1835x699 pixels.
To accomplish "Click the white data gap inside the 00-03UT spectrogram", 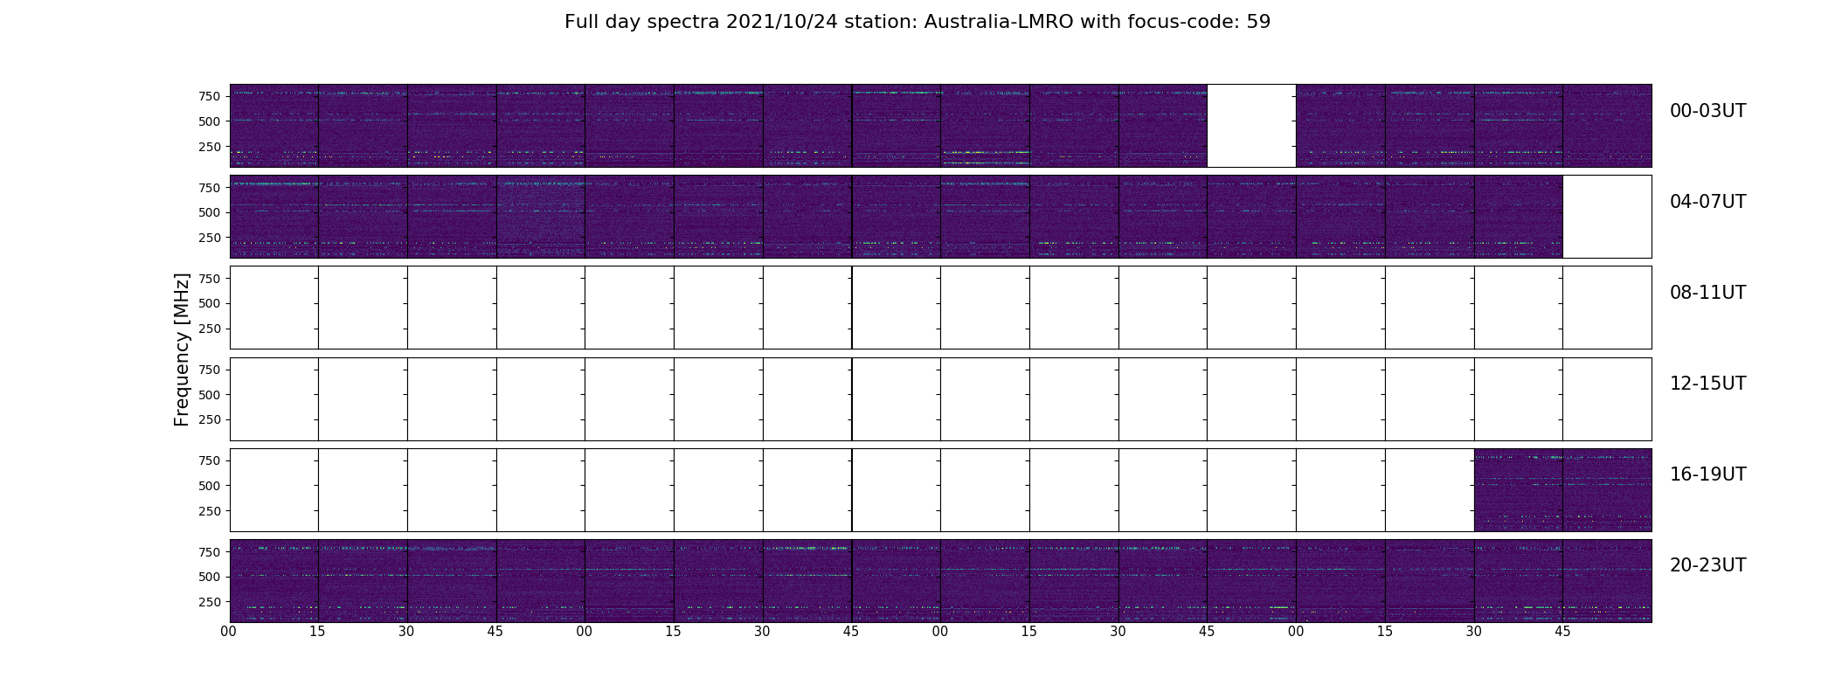I will click(1251, 126).
